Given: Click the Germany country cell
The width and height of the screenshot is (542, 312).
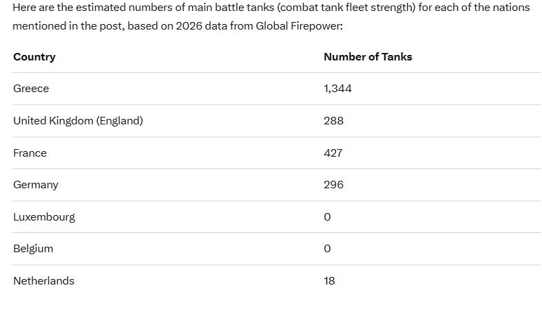Looking at the screenshot, I should pyautogui.click(x=36, y=185).
